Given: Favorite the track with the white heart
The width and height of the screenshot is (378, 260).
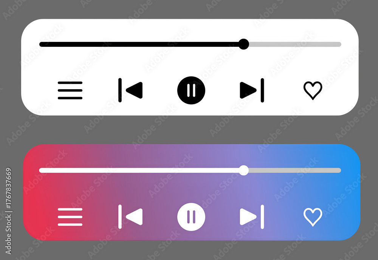Looking at the screenshot, I should [x=313, y=217].
